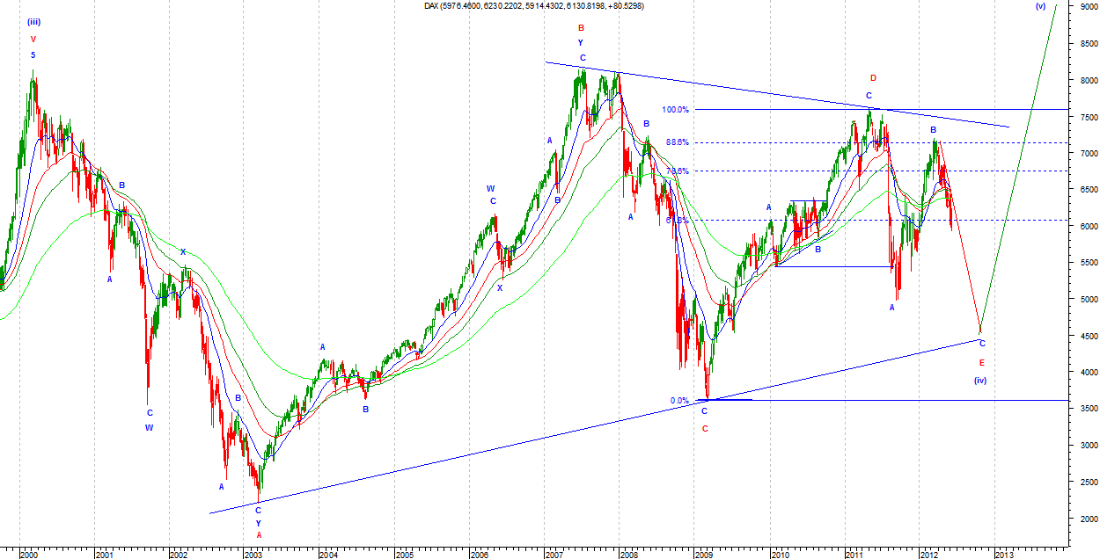Select the 78.6% Fibonacci retracement label
The height and width of the screenshot is (559, 1100).
pos(677,171)
